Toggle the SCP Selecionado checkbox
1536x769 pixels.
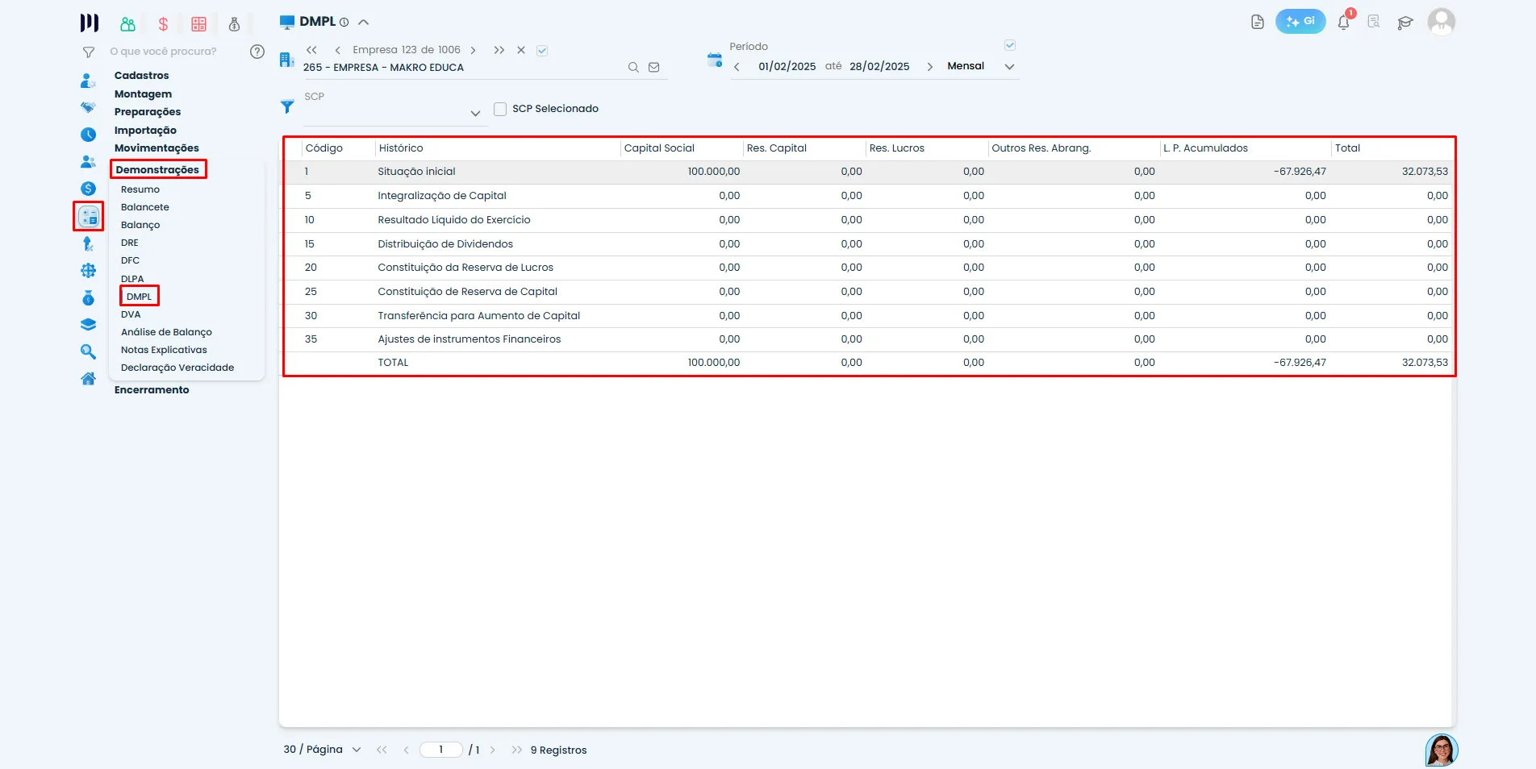click(x=500, y=109)
